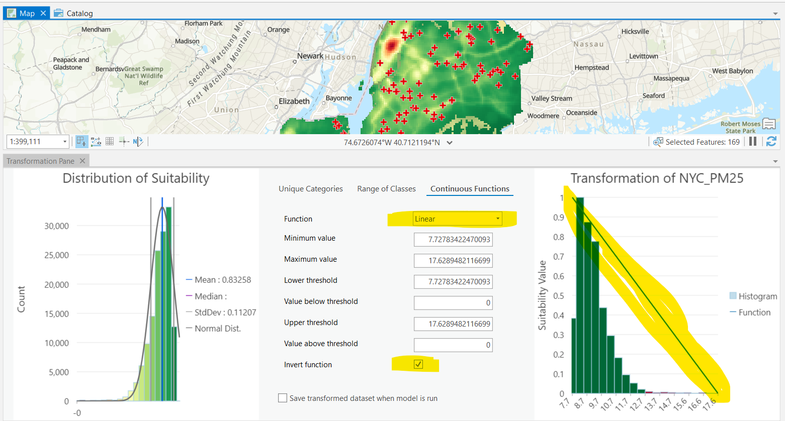Zoom to selected features icon

click(x=658, y=142)
